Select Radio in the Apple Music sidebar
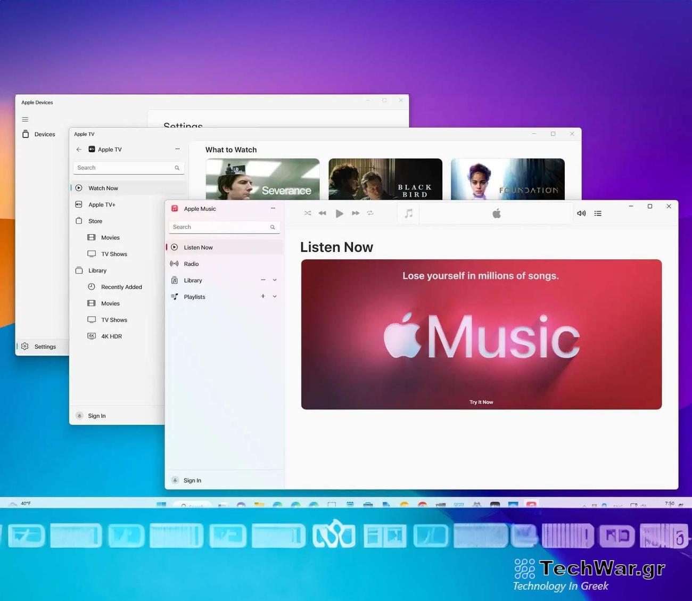Viewport: 692px width, 601px height. (191, 264)
